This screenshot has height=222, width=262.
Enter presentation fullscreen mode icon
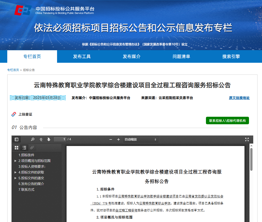coord(247,139)
